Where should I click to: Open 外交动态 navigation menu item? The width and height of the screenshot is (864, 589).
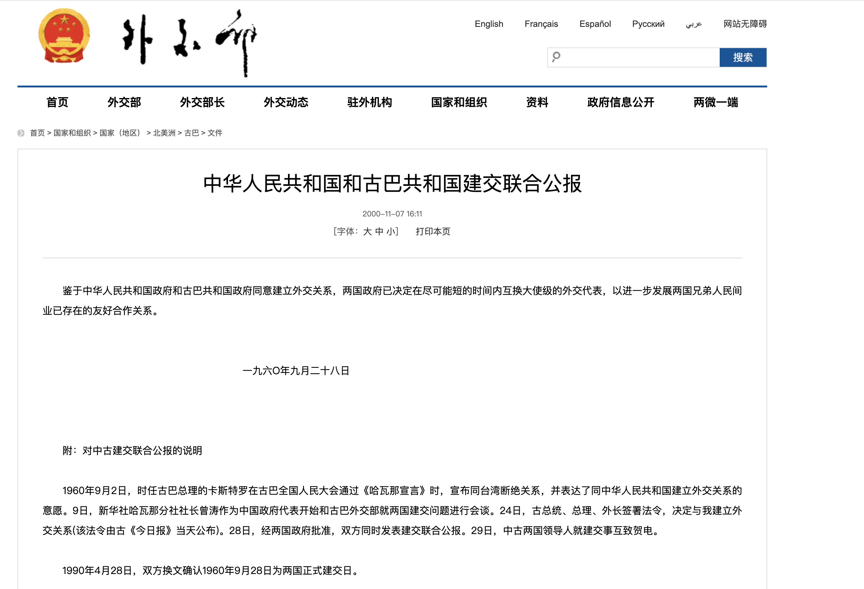pyautogui.click(x=286, y=102)
